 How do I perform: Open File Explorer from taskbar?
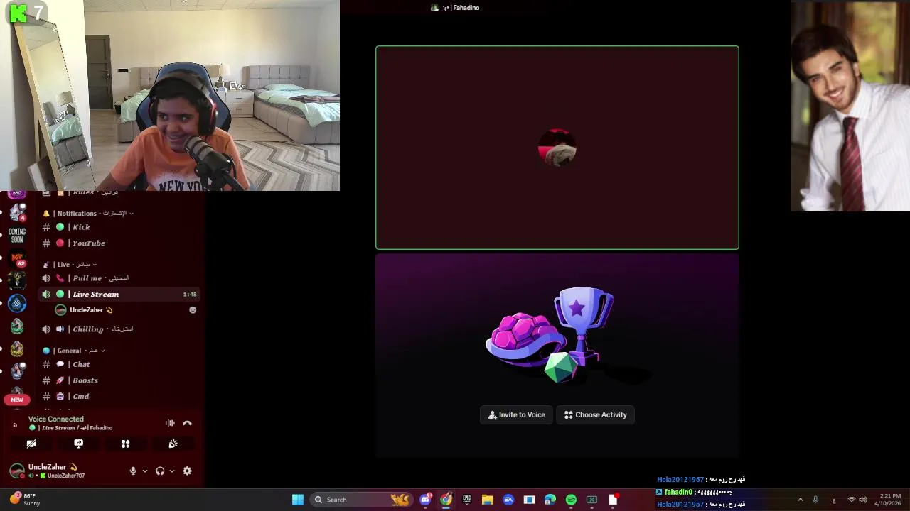tap(487, 500)
